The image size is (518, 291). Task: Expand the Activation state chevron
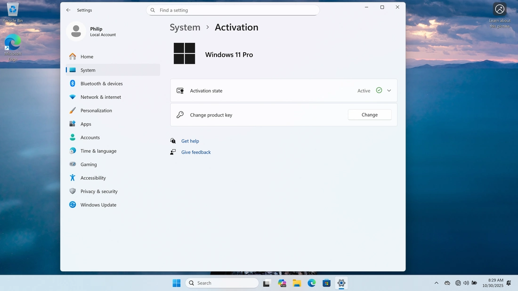point(389,91)
